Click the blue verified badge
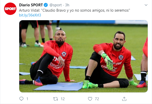Image resolution: width=152 pixels, height=104 pixels. (x=46, y=5)
